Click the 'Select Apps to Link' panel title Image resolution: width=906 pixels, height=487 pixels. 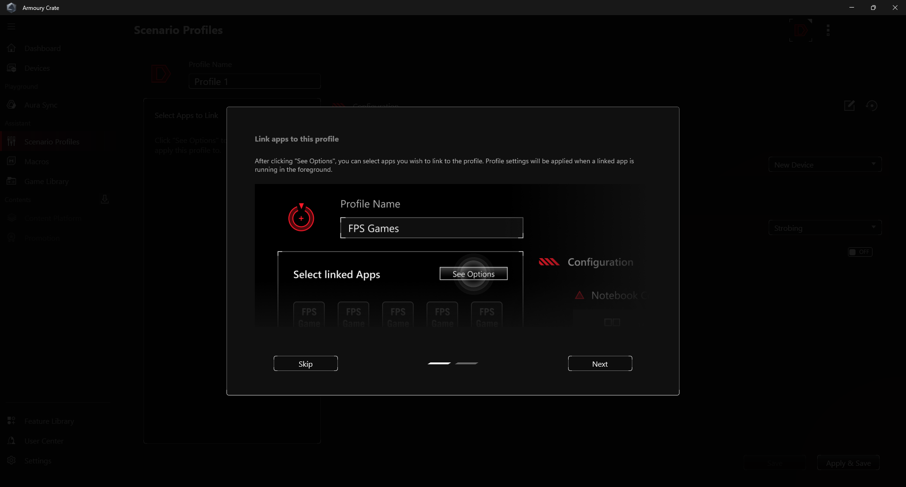coord(186,115)
